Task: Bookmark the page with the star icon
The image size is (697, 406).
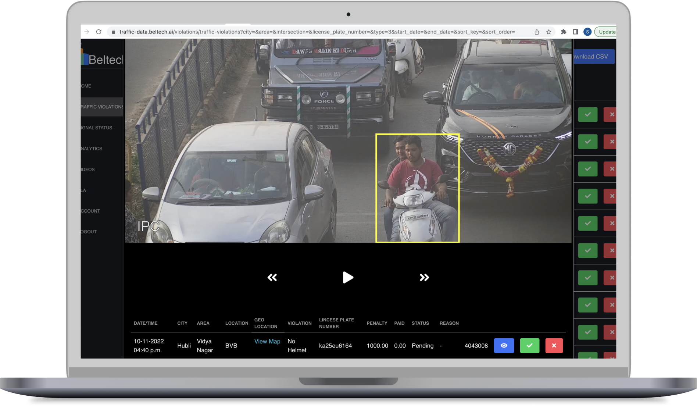Action: click(548, 32)
